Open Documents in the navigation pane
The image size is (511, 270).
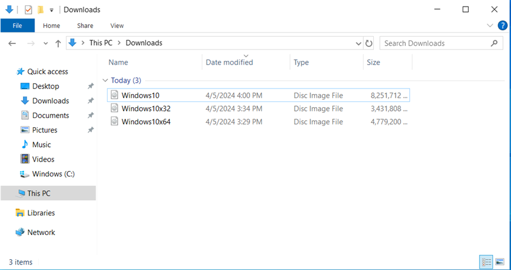(51, 116)
